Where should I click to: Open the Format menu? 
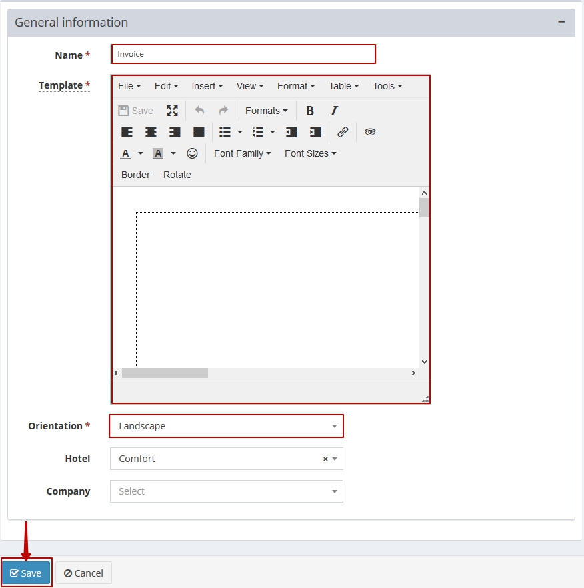(296, 86)
